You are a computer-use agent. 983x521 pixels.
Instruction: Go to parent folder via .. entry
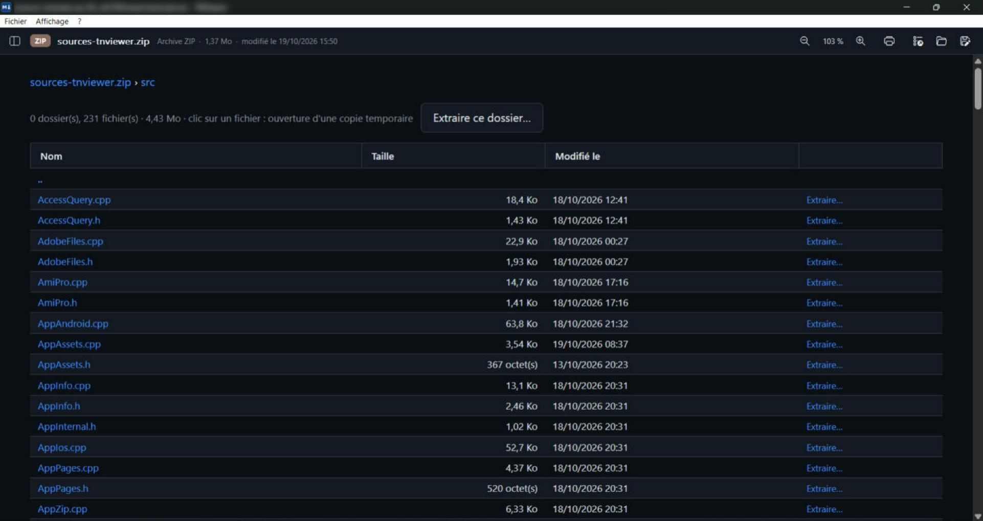[40, 180]
